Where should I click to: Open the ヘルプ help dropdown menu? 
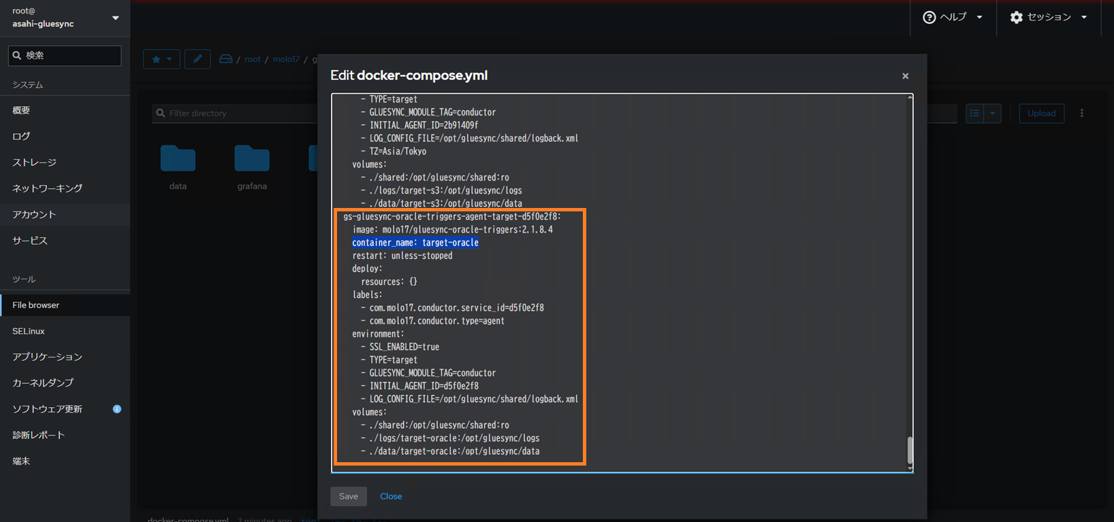pyautogui.click(x=953, y=18)
